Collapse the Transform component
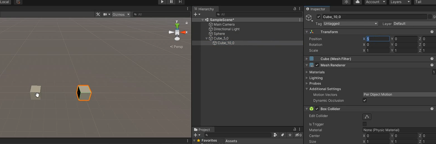Image resolution: width=436 pixels, height=144 pixels. point(307,32)
